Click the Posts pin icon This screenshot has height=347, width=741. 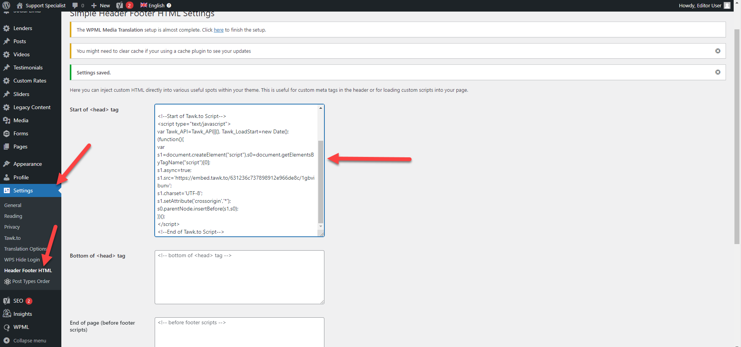[7, 41]
